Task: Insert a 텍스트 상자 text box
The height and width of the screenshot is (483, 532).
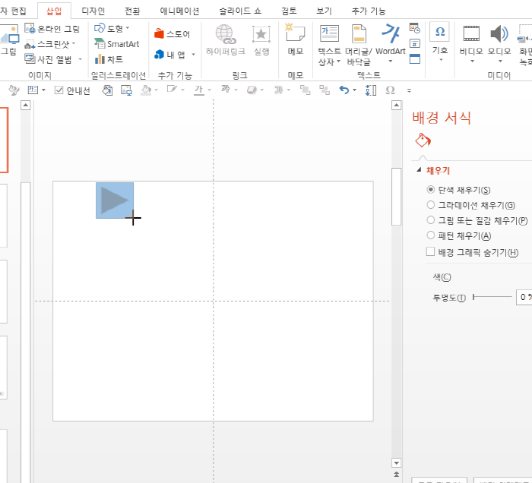Action: (x=329, y=44)
